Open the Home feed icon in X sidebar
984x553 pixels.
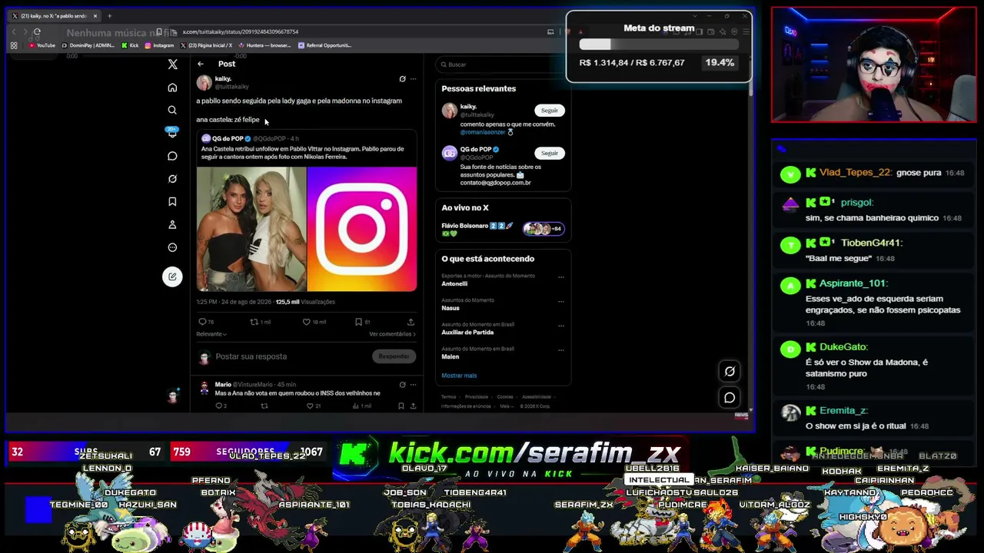172,88
